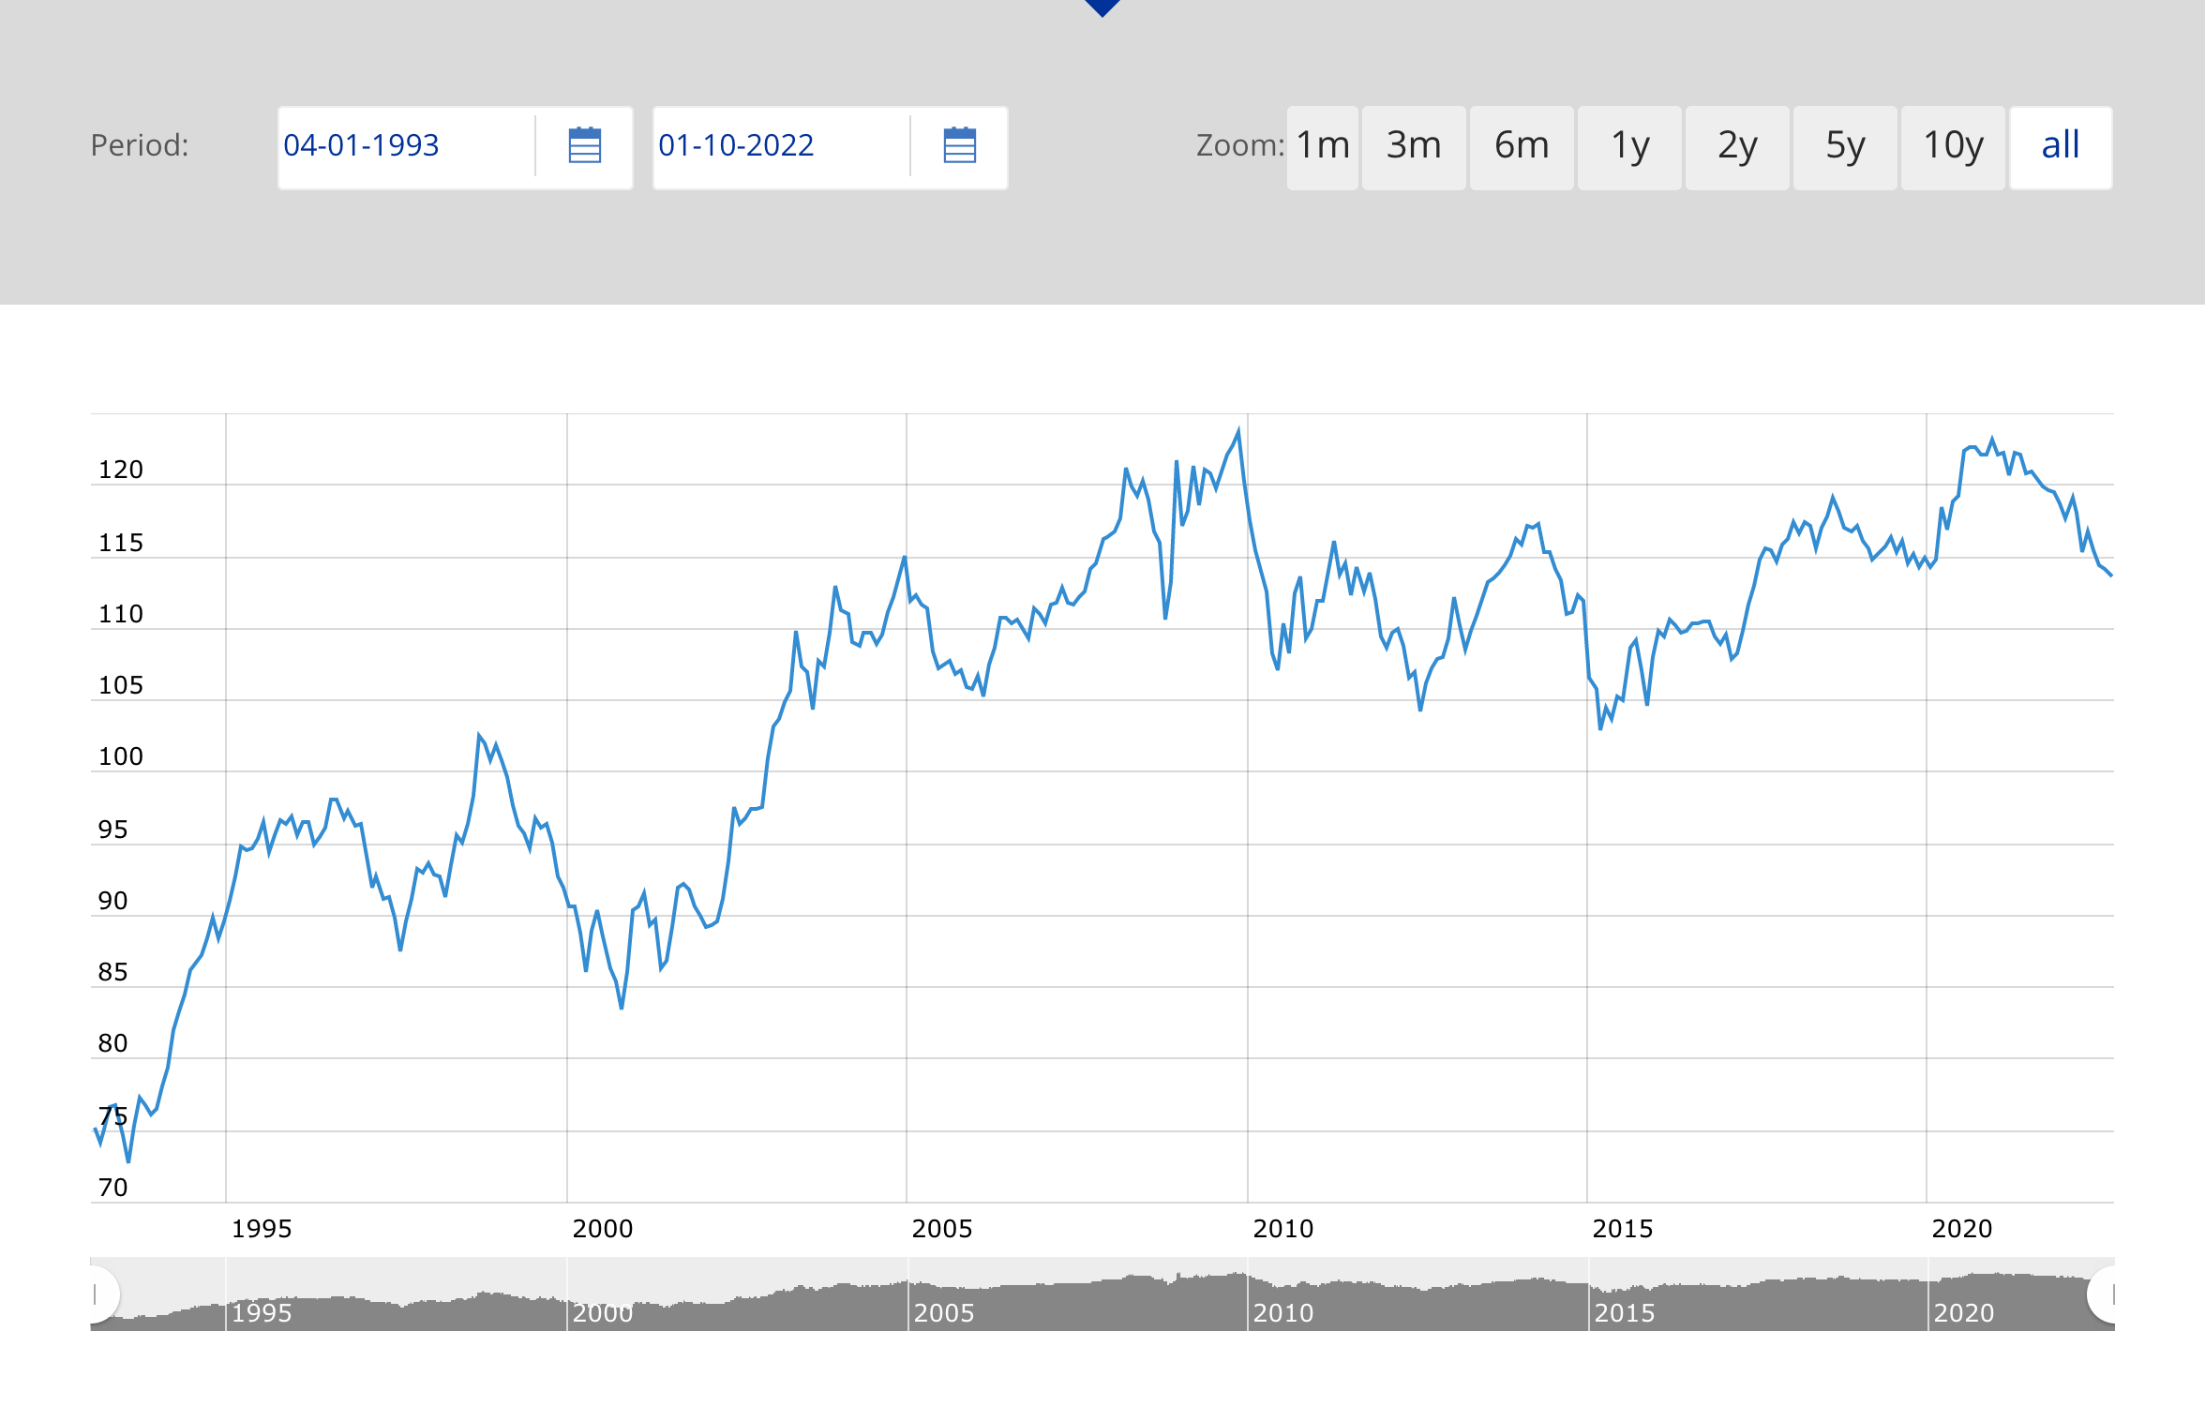The width and height of the screenshot is (2205, 1421).
Task: Open the end date calendar picker icon
Action: tap(959, 146)
